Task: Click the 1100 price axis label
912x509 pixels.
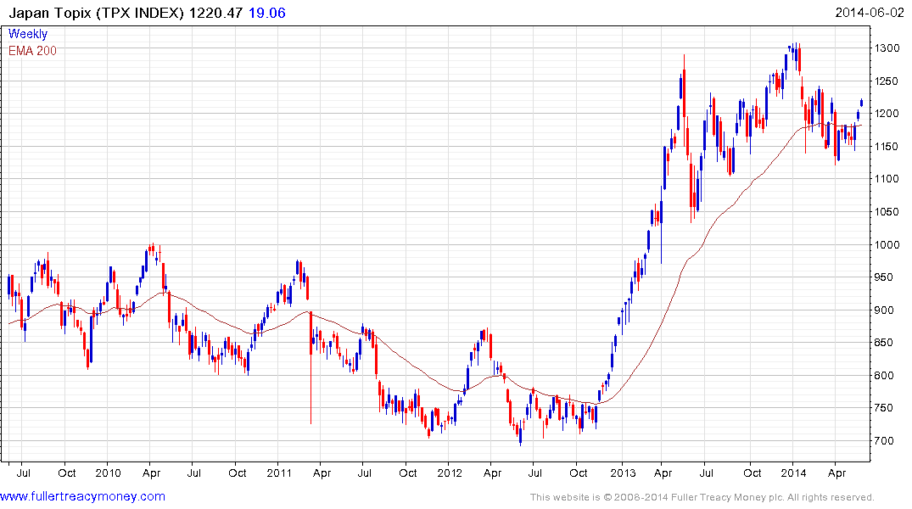Action: [887, 179]
